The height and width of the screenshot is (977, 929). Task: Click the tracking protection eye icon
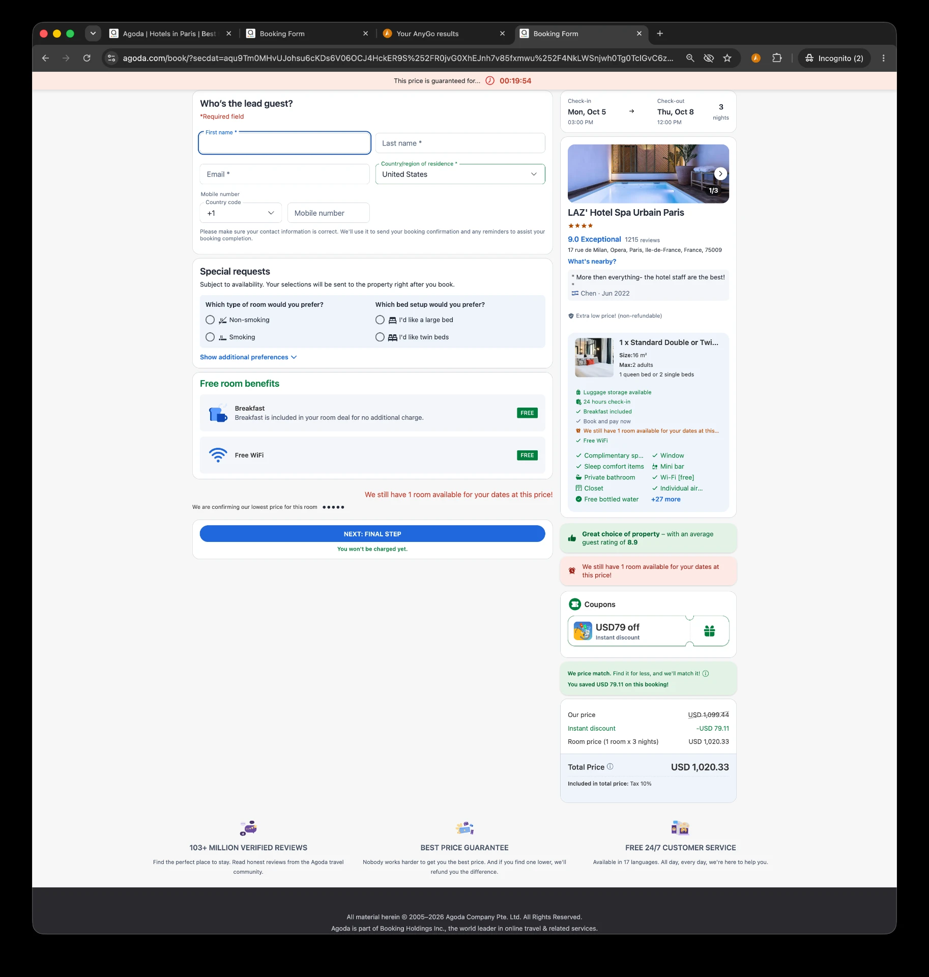(x=709, y=58)
